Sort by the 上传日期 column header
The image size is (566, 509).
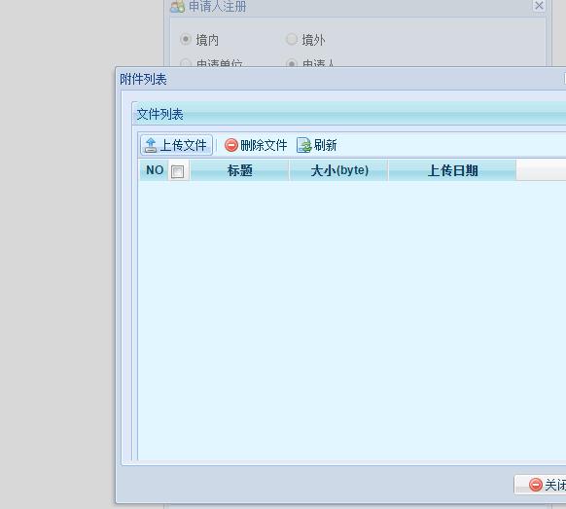(452, 170)
